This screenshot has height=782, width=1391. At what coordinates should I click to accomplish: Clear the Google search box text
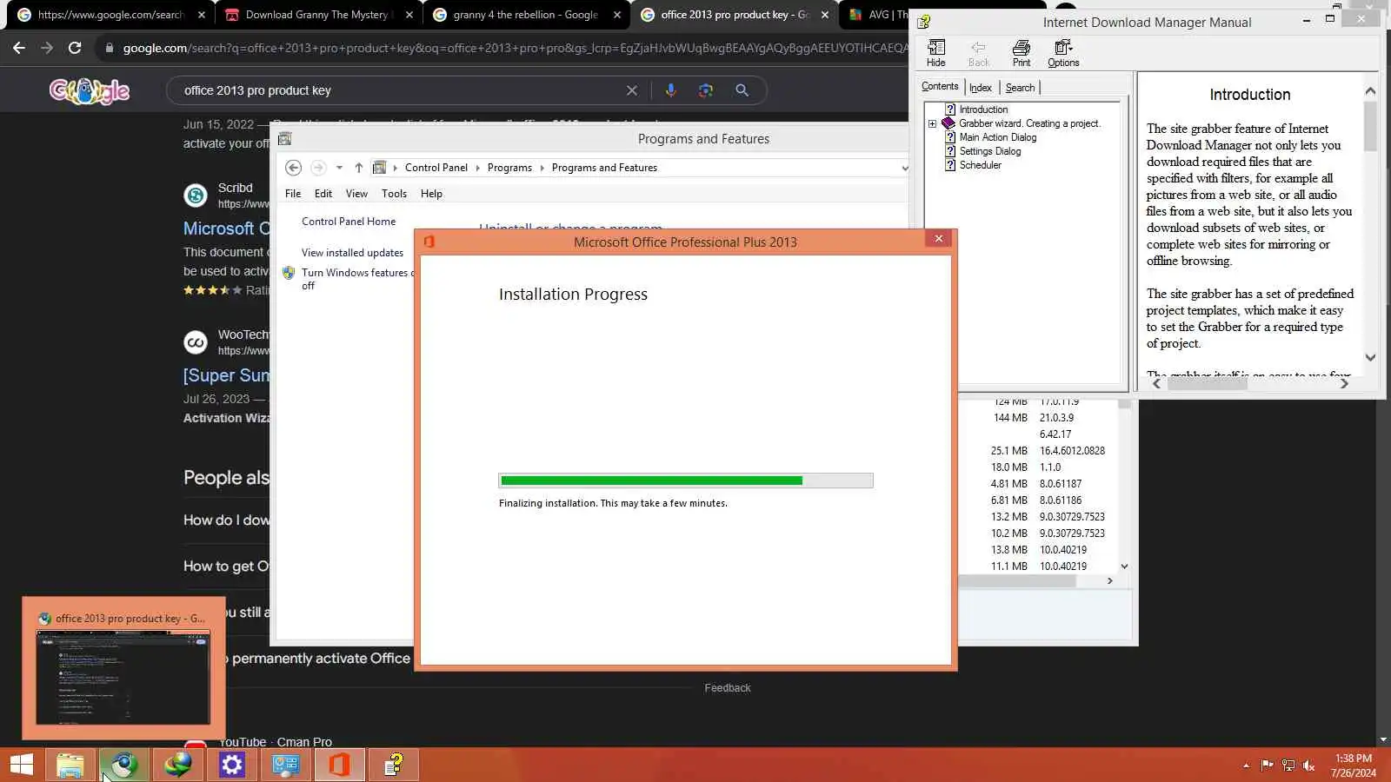point(632,90)
